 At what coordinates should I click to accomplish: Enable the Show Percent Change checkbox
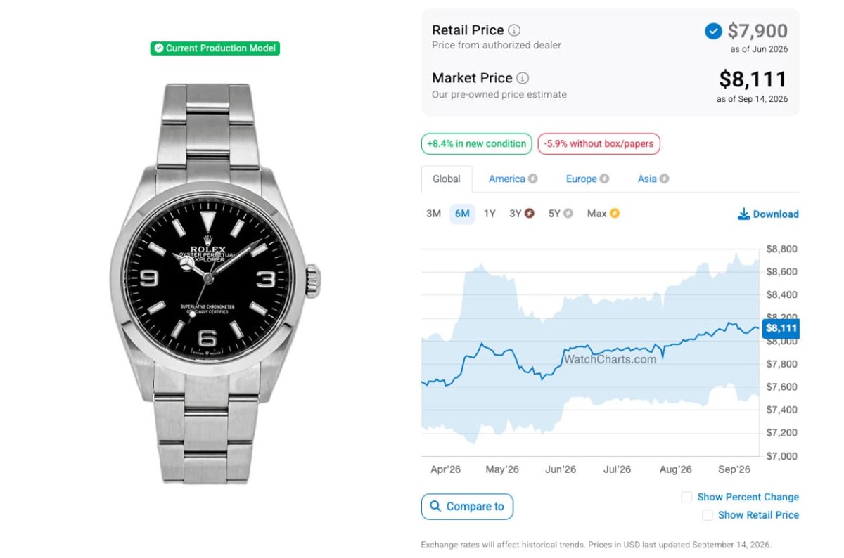point(686,497)
